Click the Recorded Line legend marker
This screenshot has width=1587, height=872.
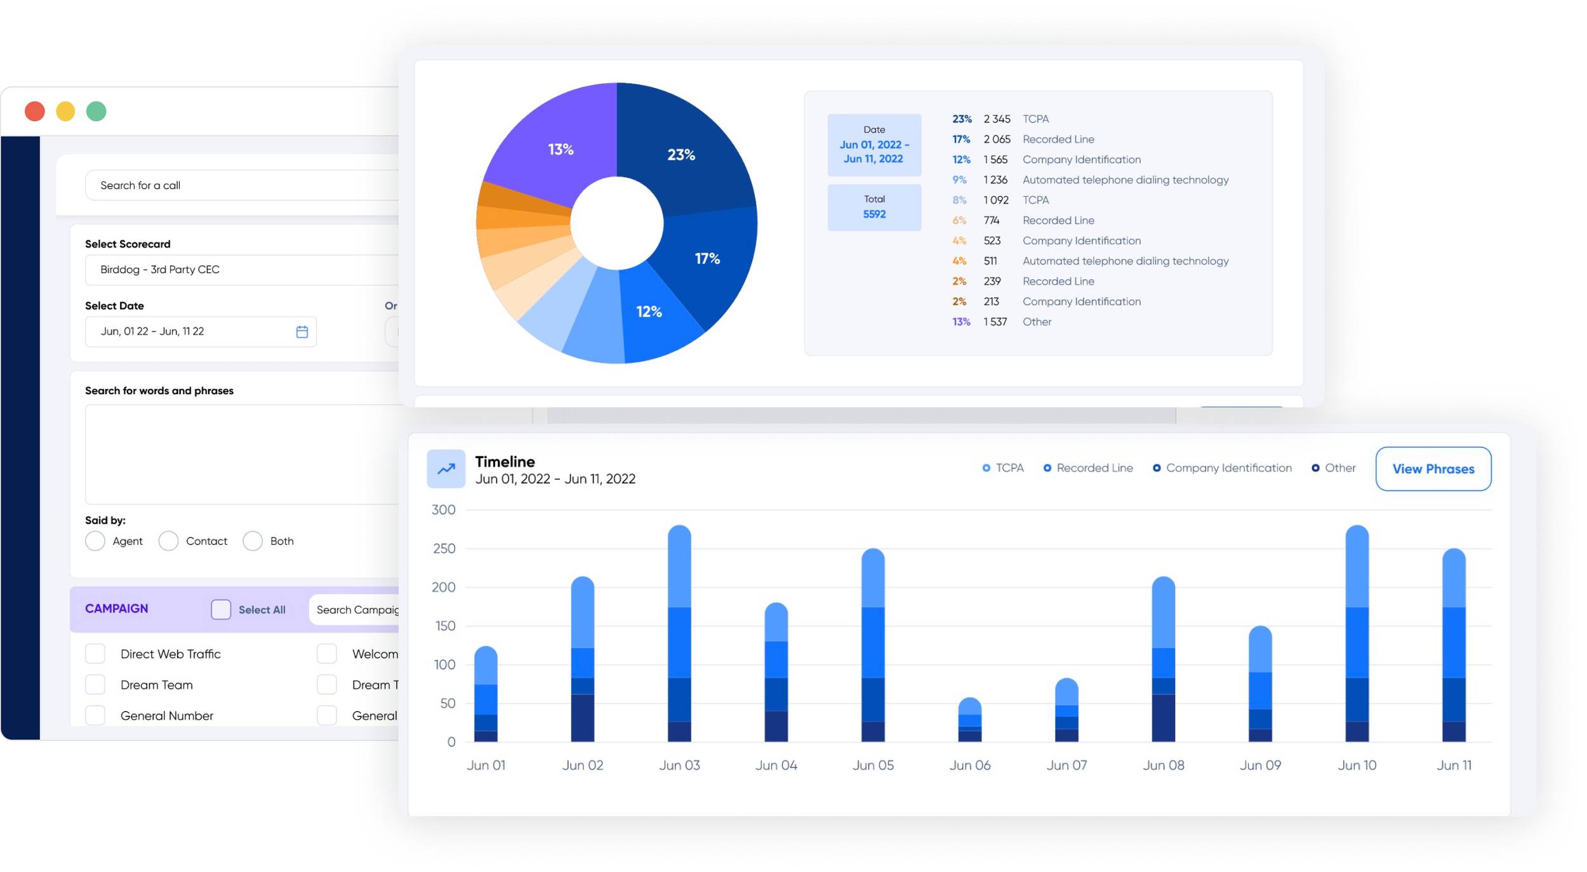(1047, 468)
